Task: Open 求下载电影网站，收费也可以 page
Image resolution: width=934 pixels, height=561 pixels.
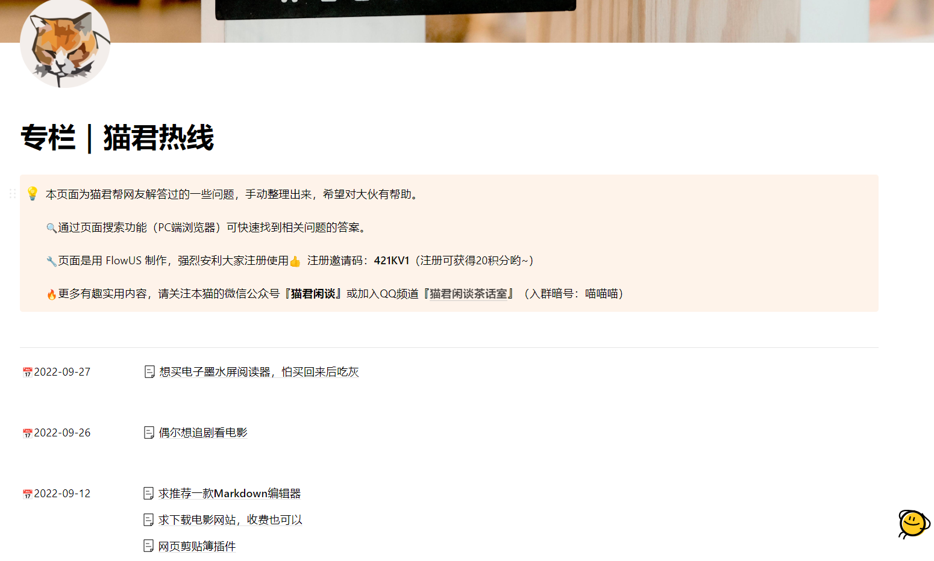Action: pyautogui.click(x=230, y=520)
